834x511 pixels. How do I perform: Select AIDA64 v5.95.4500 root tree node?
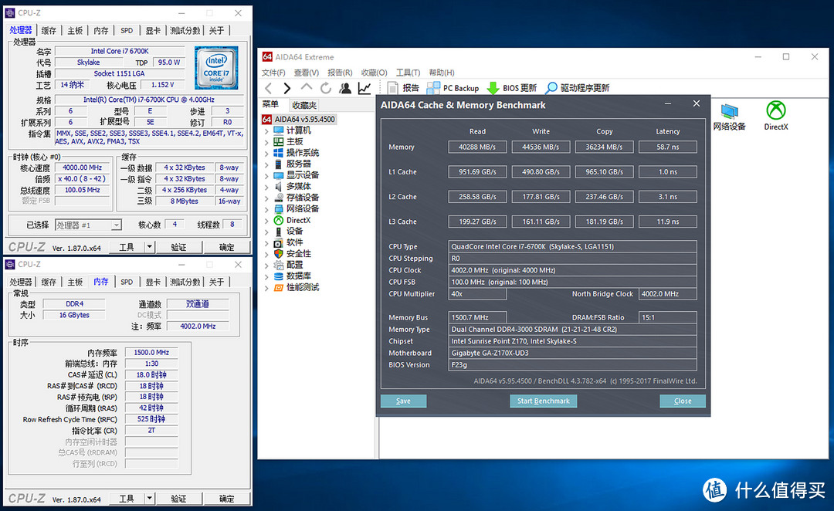point(305,119)
